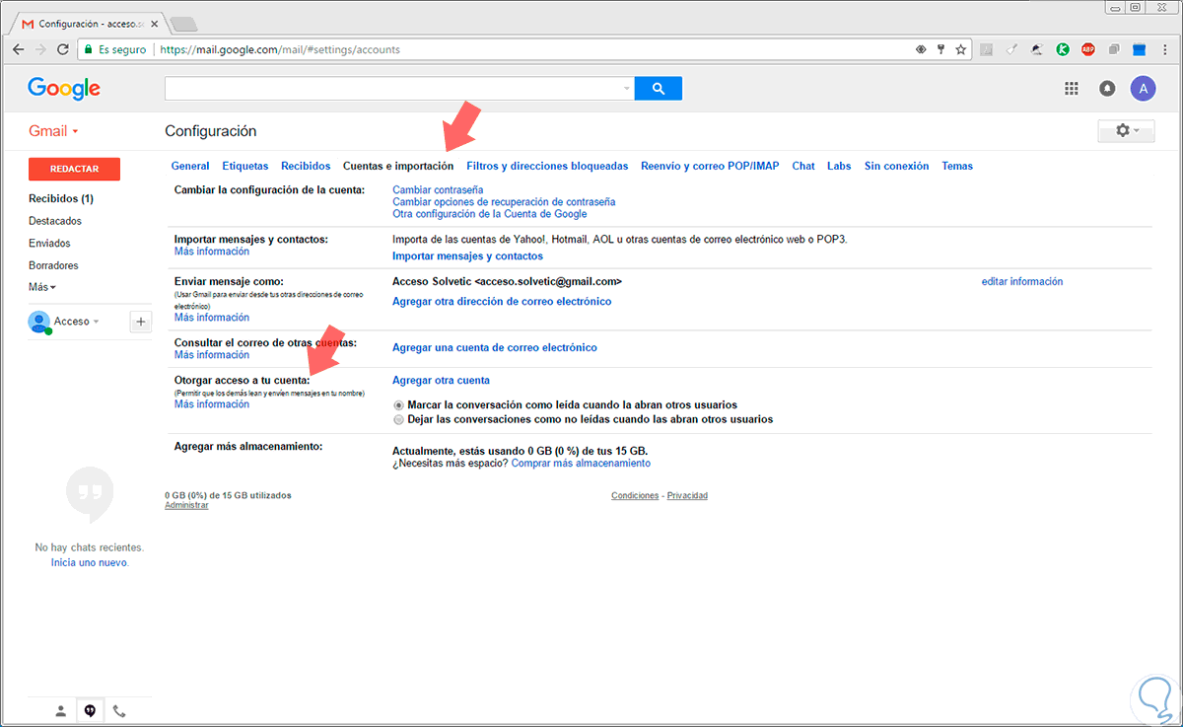Click the Google logo
Viewport: 1183px width, 727px height.
pos(64,89)
